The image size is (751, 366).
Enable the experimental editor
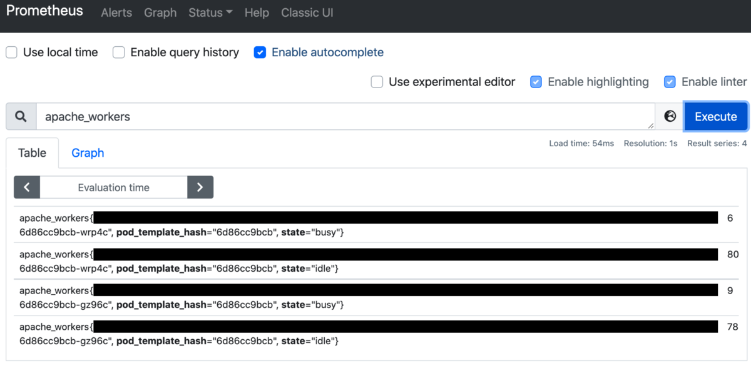(x=377, y=82)
